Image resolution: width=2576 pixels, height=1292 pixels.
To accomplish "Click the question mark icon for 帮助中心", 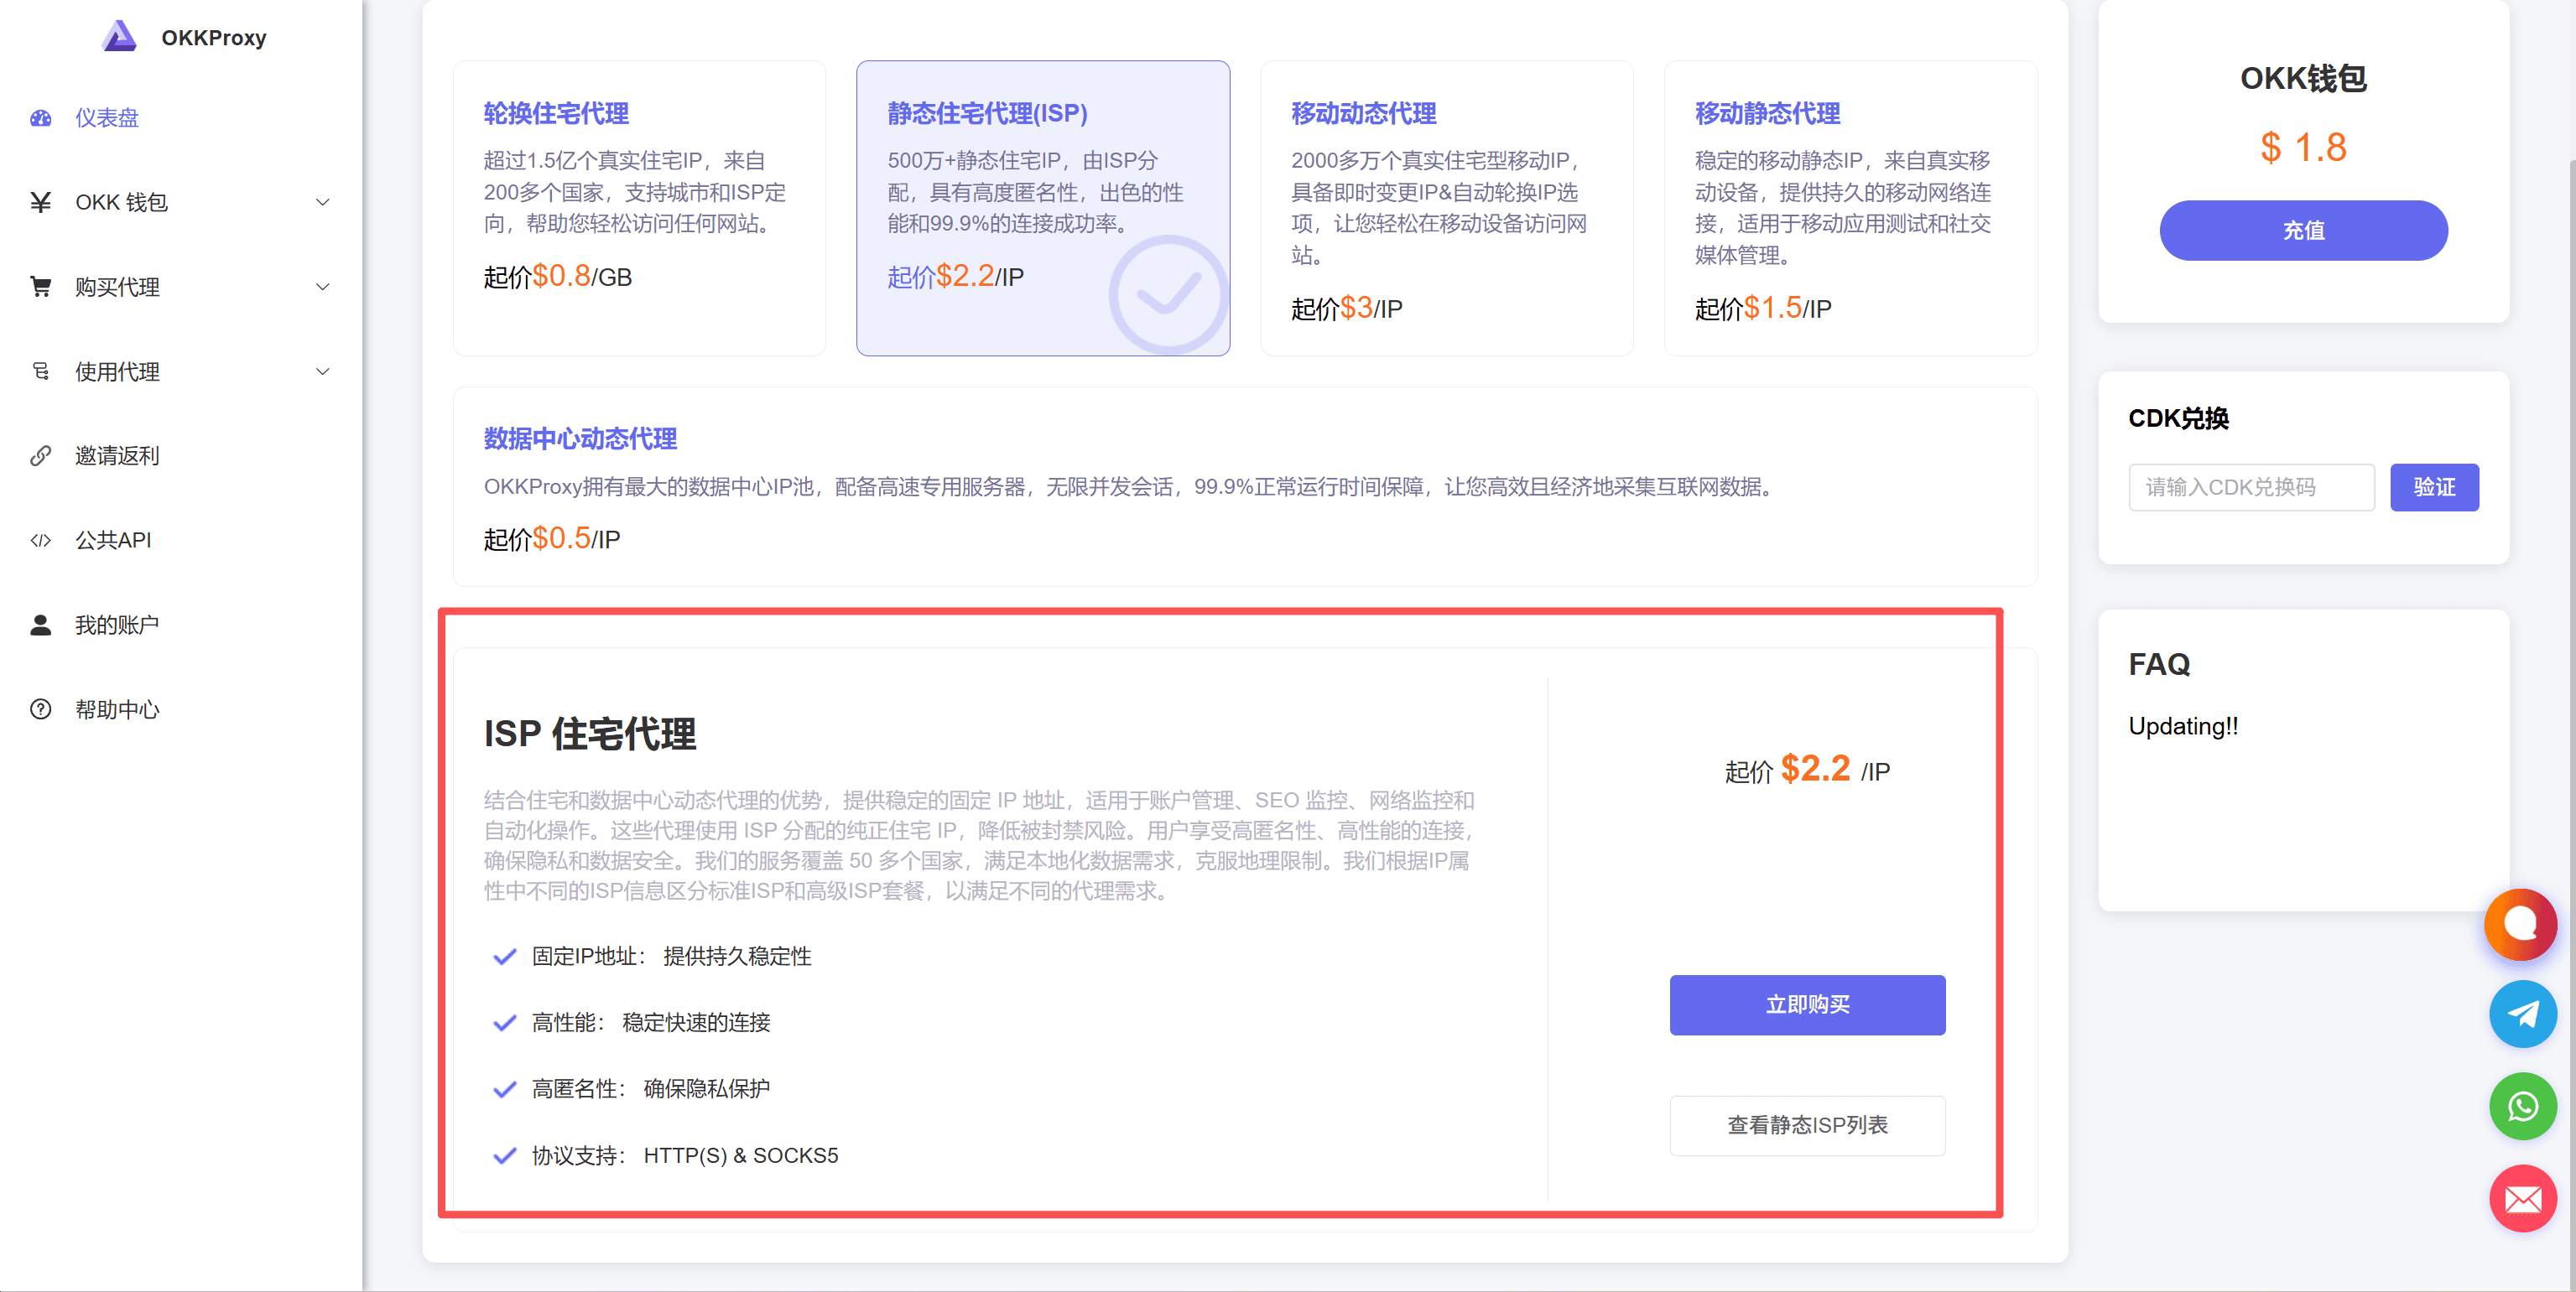I will [41, 709].
